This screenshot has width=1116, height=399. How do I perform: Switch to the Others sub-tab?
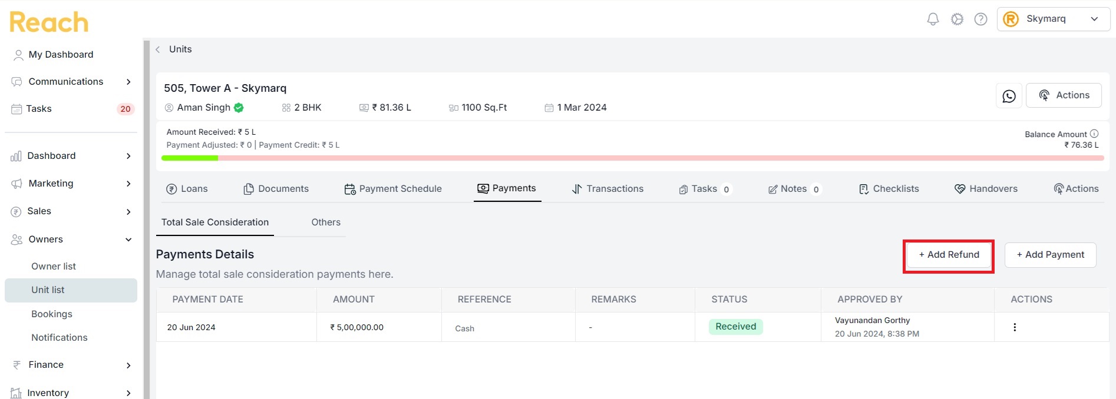pyautogui.click(x=326, y=222)
